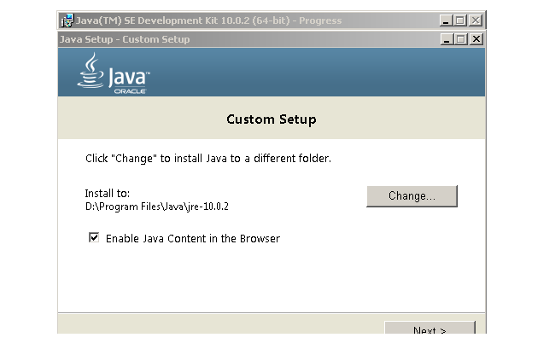The height and width of the screenshot is (355, 555).
Task: Click the D:\Program Files\Java\jre-10.0.2 path
Action: 157,207
